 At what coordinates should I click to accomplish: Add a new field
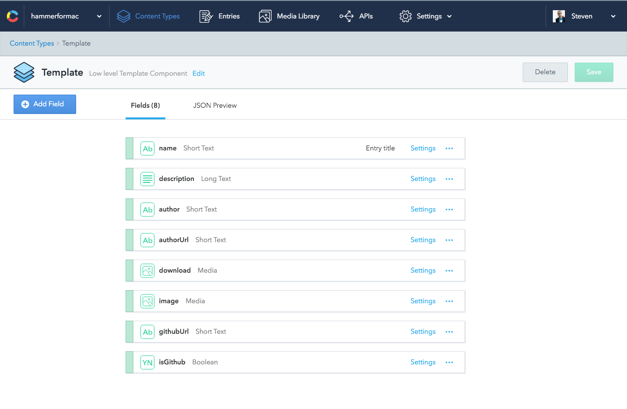45,104
